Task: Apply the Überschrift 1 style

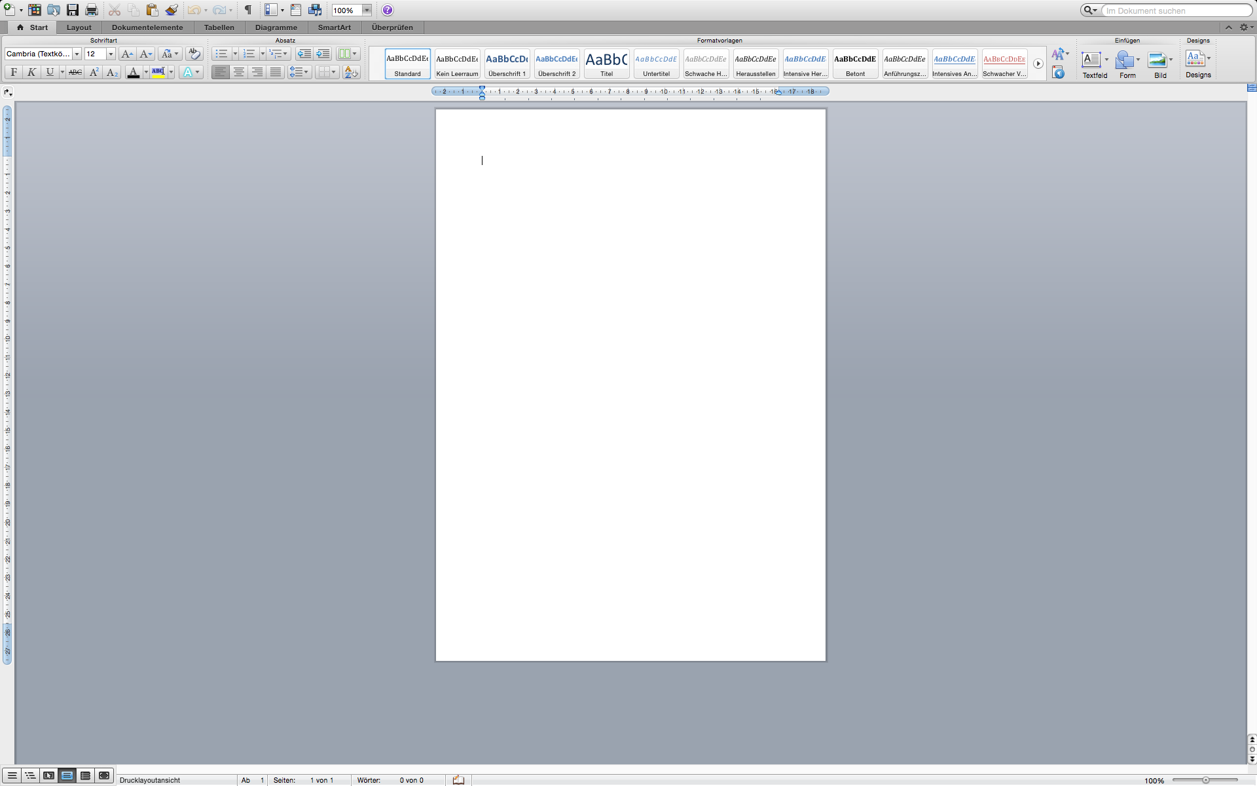Action: [507, 64]
